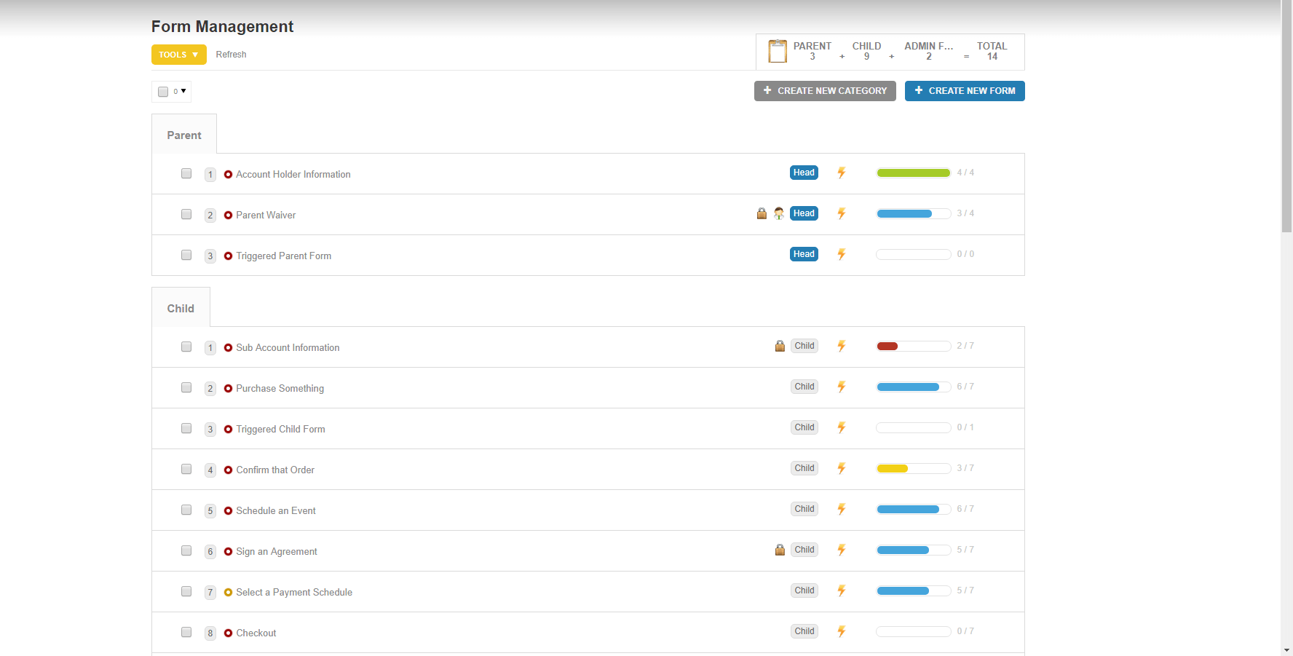Viewport: 1293px width, 656px height.
Task: Select the Triggered Child Form checkbox
Action: click(186, 428)
